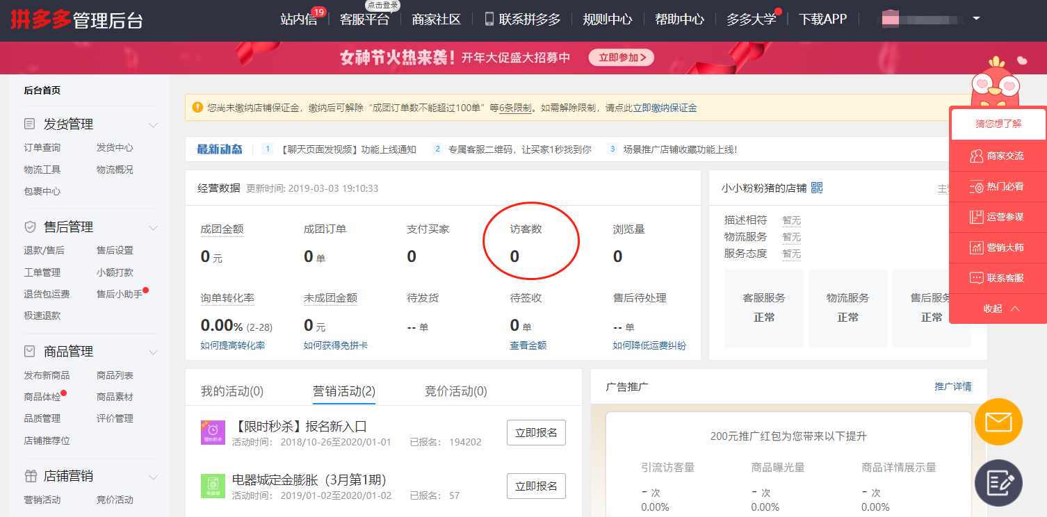Open the orange mail envelope floating button

click(998, 422)
